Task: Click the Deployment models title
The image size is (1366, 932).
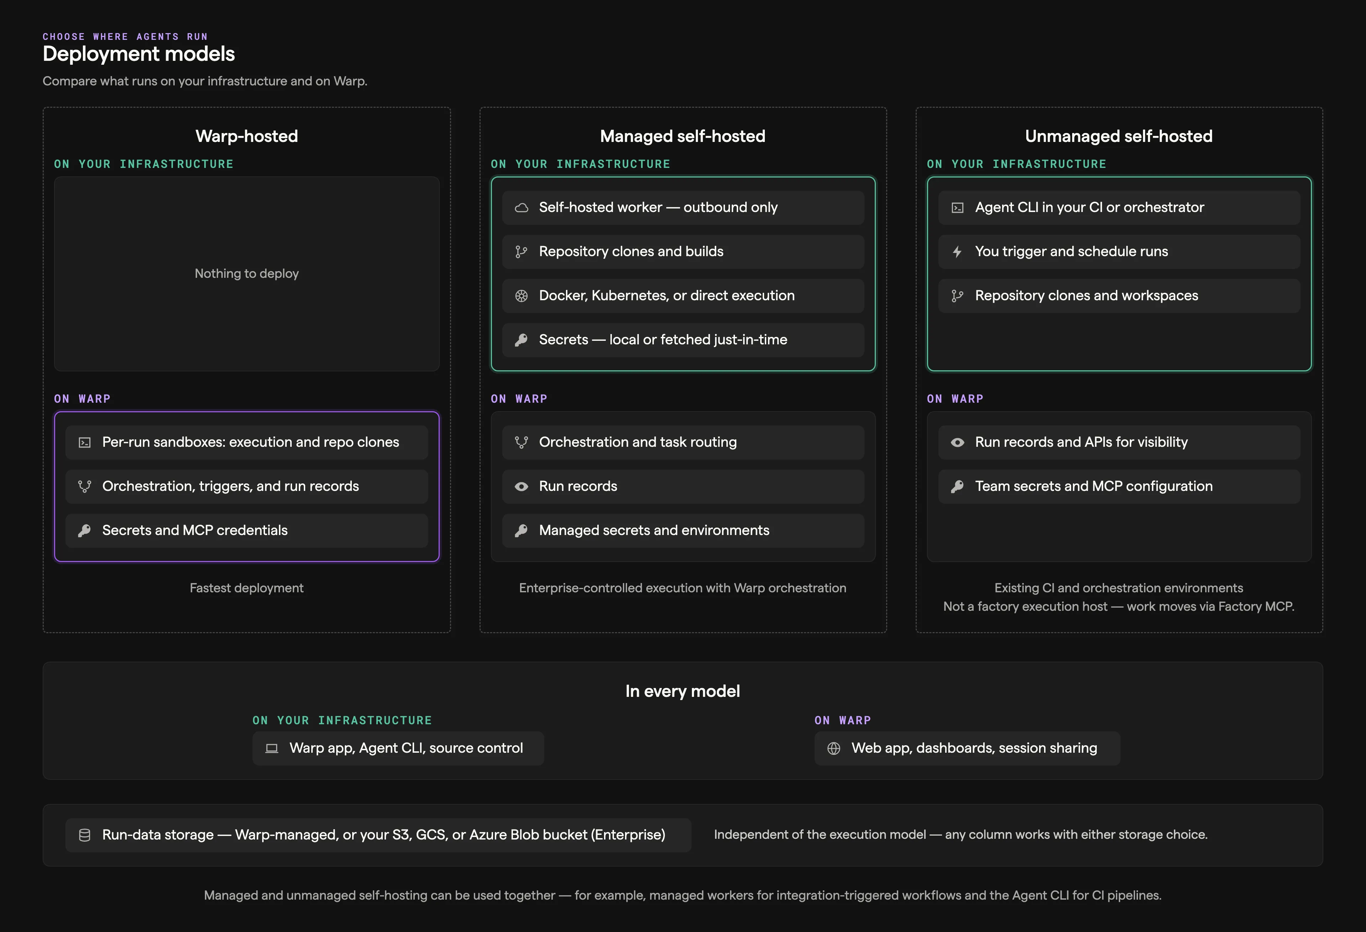Action: pos(139,54)
